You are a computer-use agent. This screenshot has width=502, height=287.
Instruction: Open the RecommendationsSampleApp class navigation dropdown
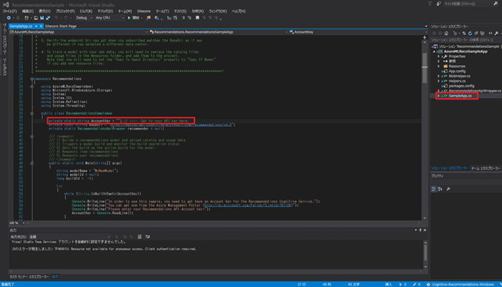219,32
